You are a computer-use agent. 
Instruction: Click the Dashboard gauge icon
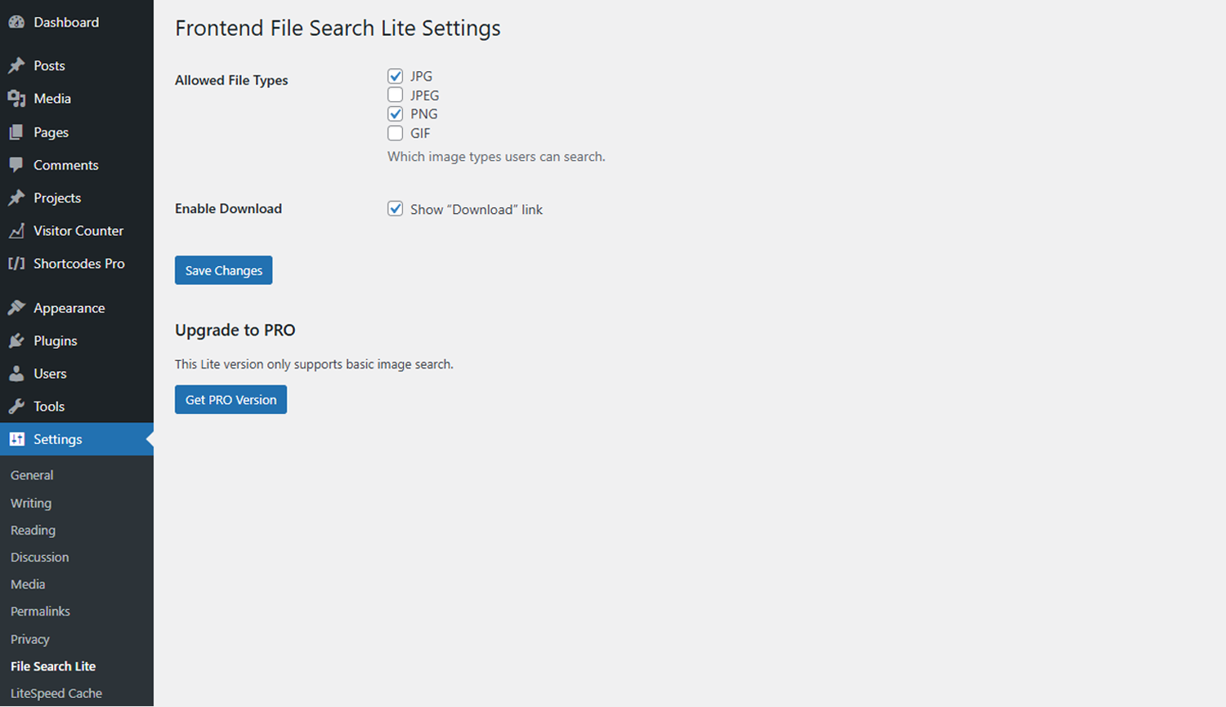coord(16,23)
